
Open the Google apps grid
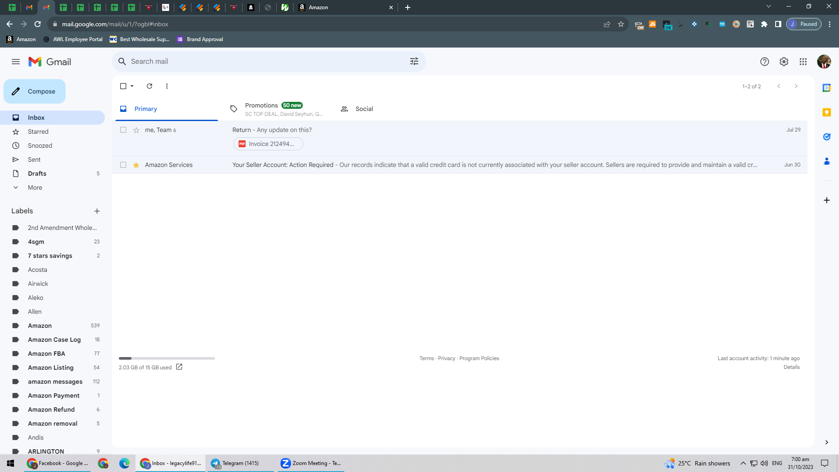pyautogui.click(x=803, y=62)
